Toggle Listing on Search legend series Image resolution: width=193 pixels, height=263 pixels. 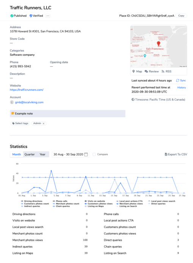[x=127, y=206]
